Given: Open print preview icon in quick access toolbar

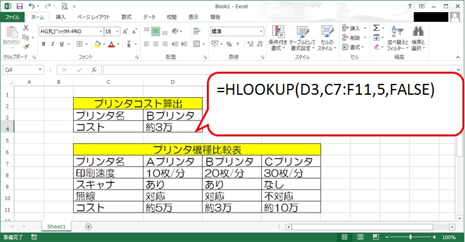Looking at the screenshot, I should pos(64,6).
